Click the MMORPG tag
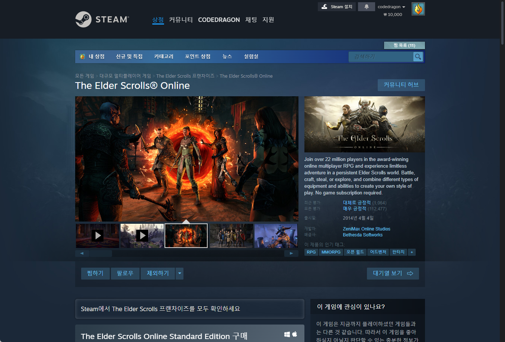This screenshot has width=505, height=342. (x=331, y=252)
